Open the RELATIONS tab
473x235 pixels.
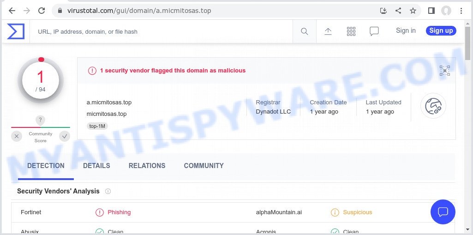coord(147,166)
